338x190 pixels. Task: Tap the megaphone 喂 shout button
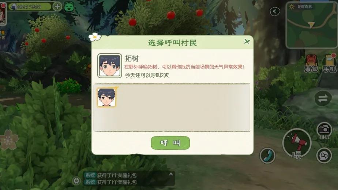pyautogui.click(x=297, y=143)
